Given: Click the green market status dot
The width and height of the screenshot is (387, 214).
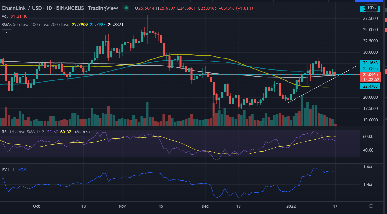Looking at the screenshot, I should tap(126, 8).
